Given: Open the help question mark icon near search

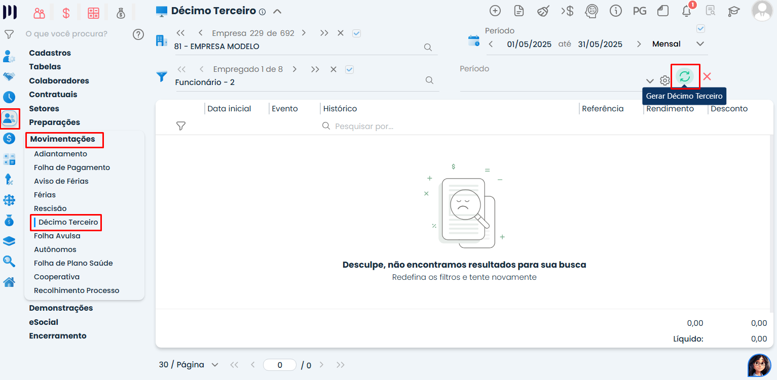Looking at the screenshot, I should [x=138, y=34].
